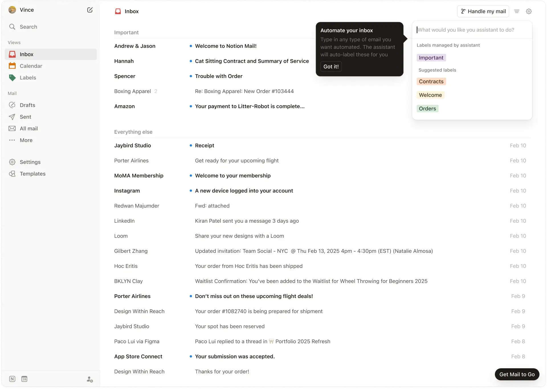The height and width of the screenshot is (389, 547).
Task: Open Calendar from the sidebar icon
Action: pos(12,66)
